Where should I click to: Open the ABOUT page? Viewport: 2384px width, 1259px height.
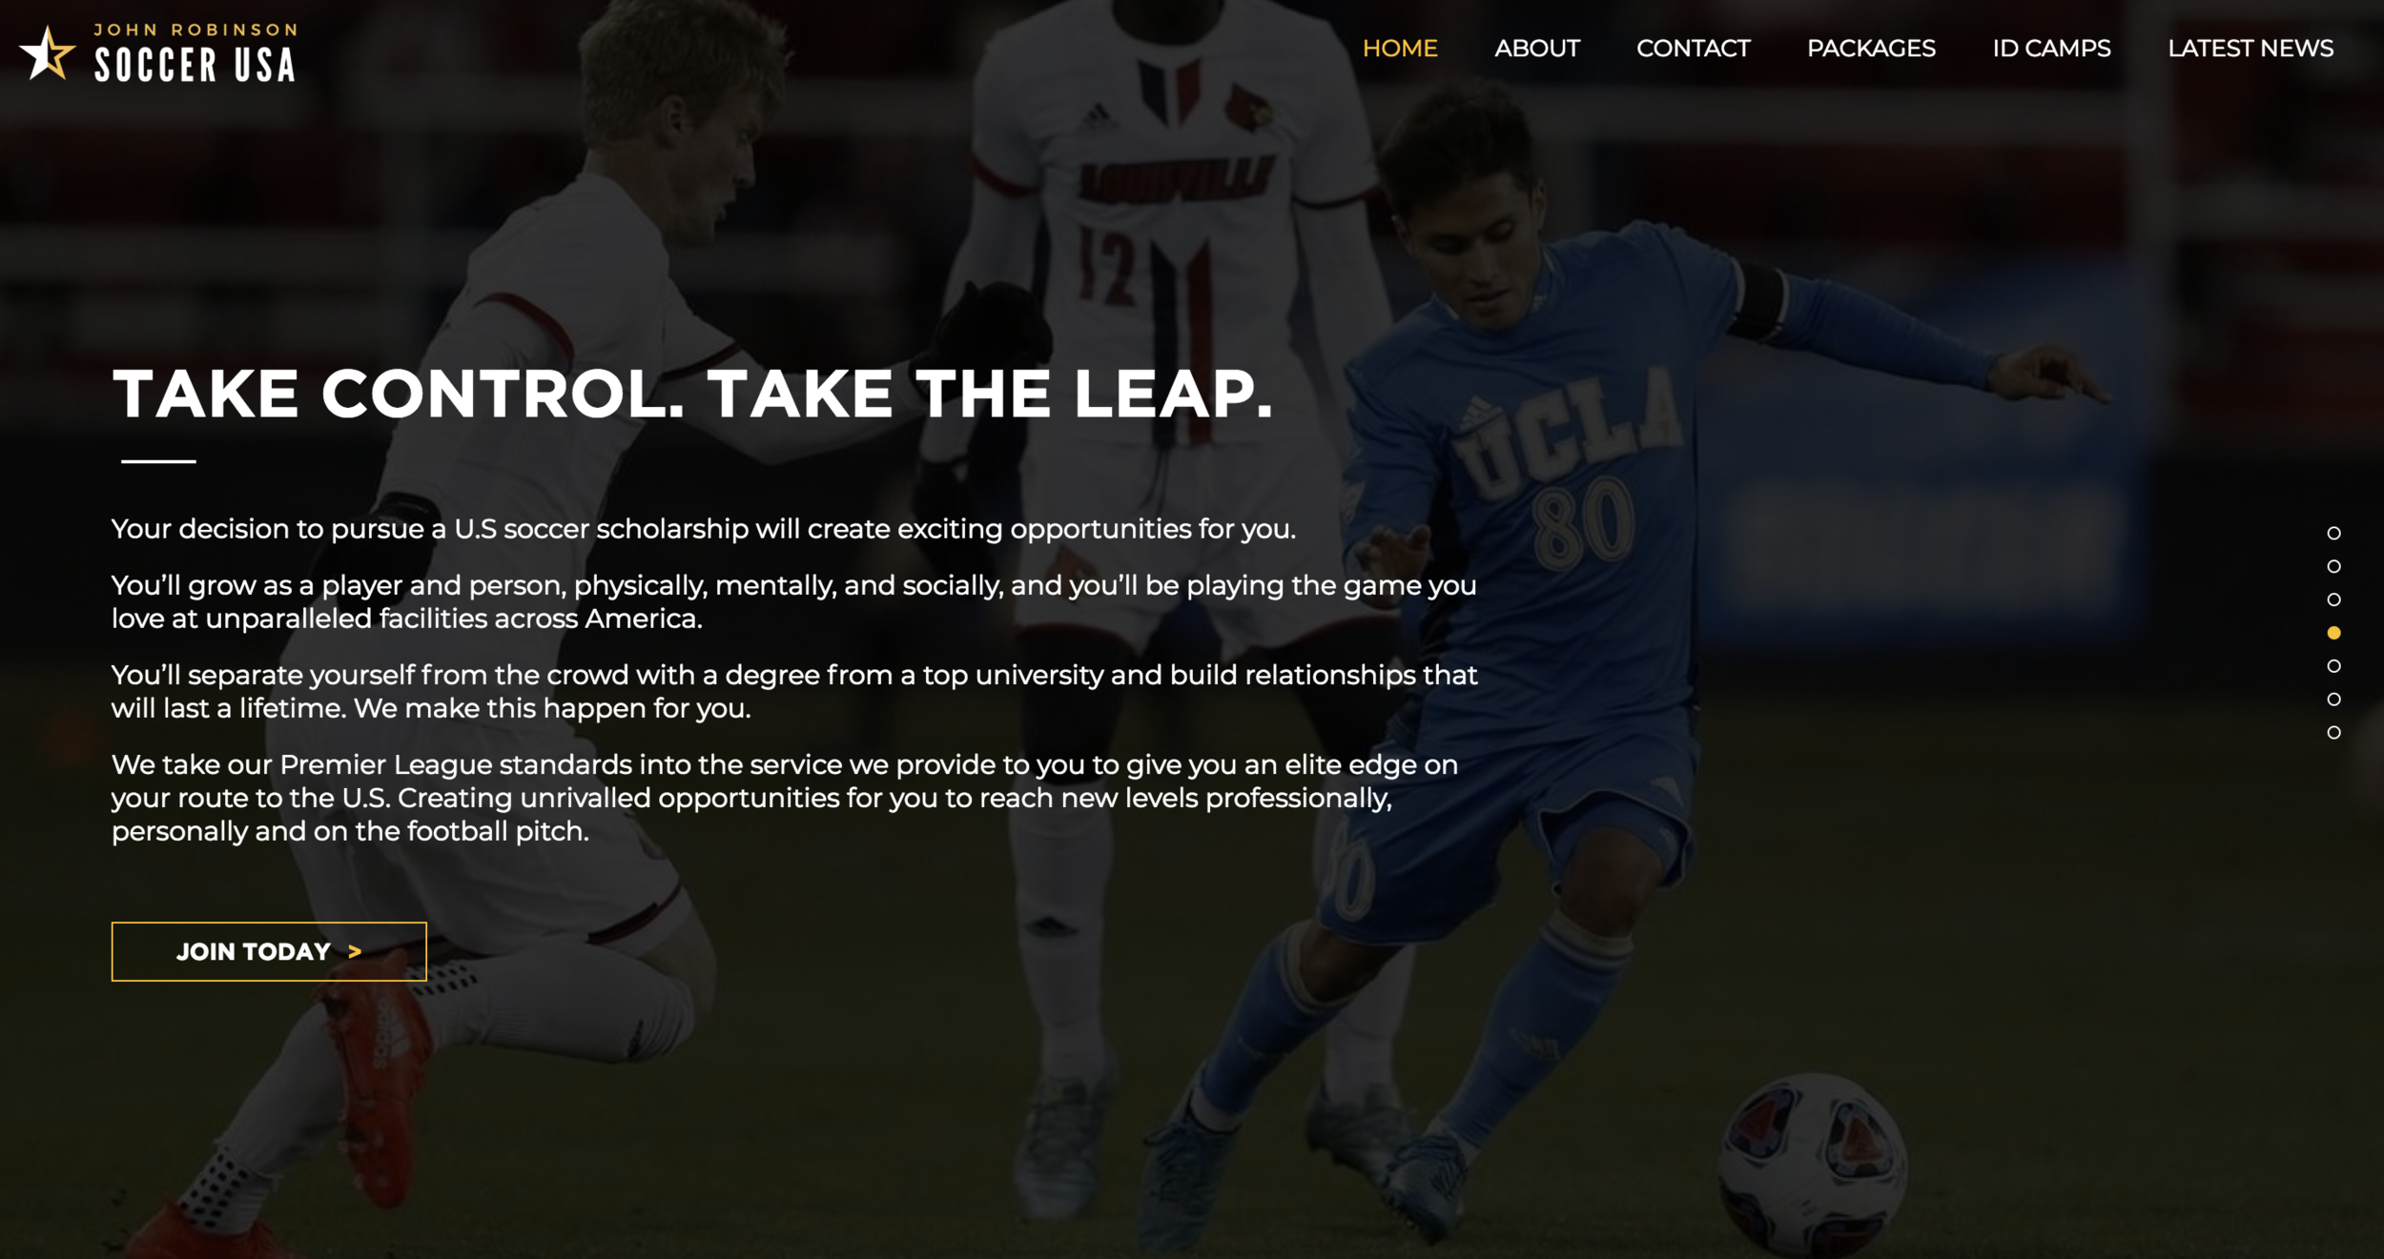(x=1536, y=49)
